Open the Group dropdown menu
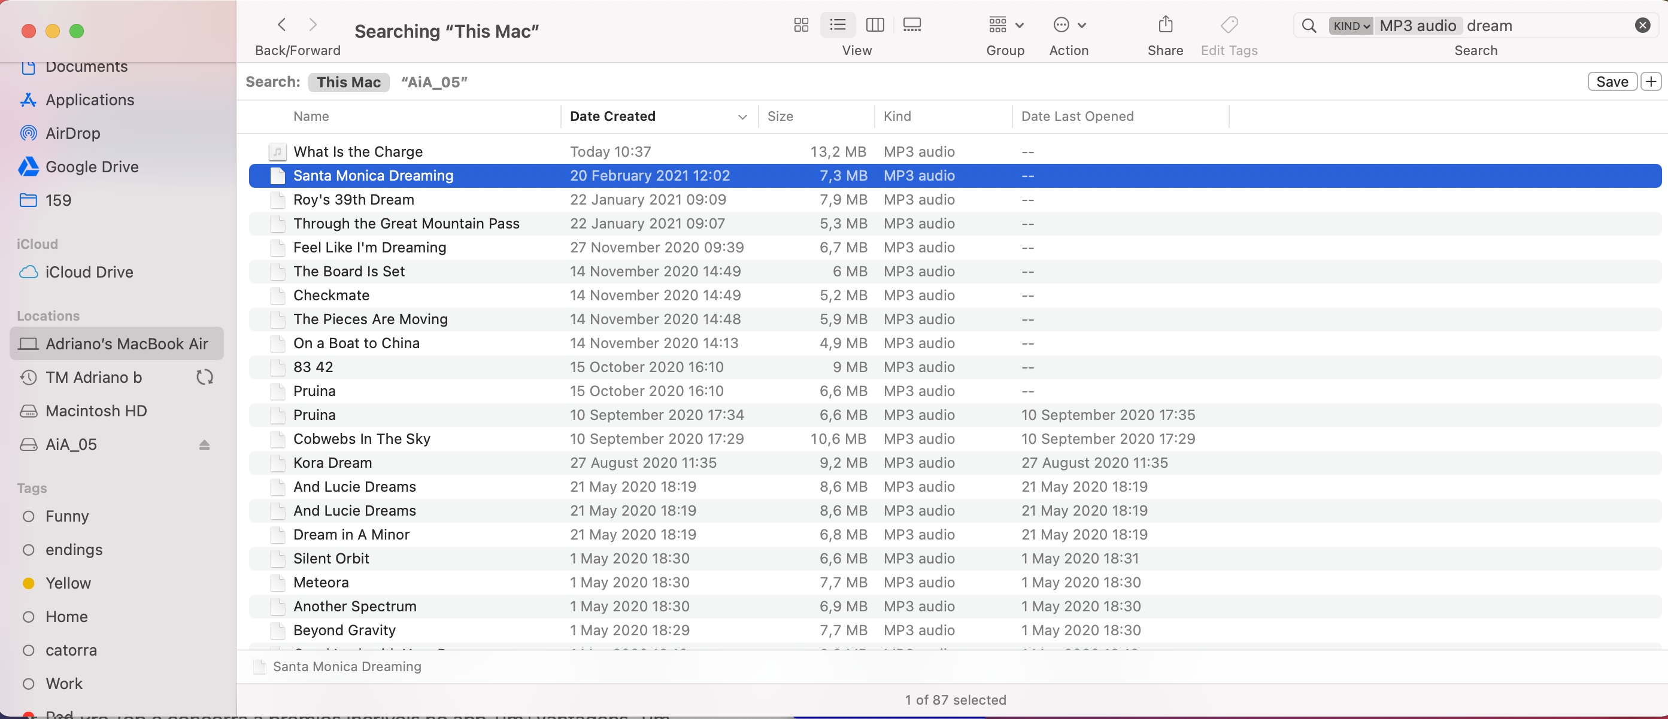 (1005, 25)
